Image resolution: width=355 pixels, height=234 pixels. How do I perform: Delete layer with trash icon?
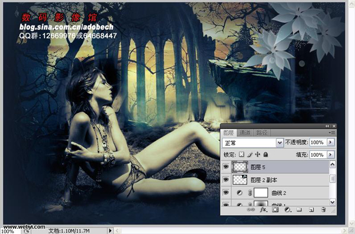pos(324,210)
